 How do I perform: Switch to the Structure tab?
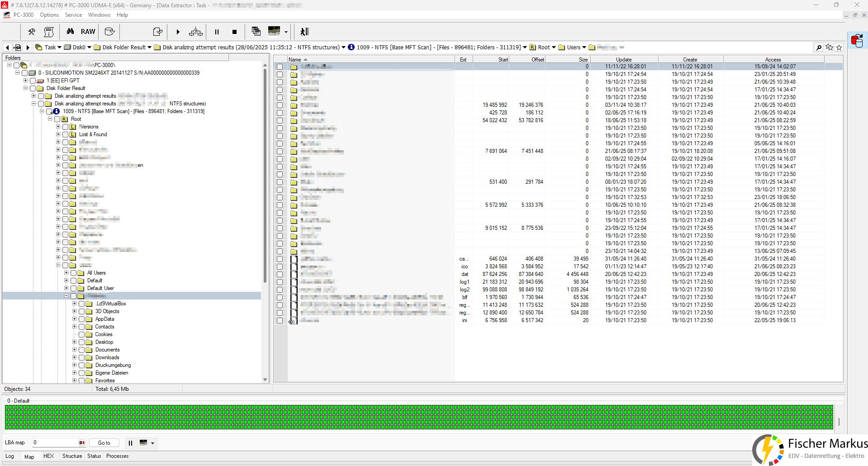pos(72,456)
